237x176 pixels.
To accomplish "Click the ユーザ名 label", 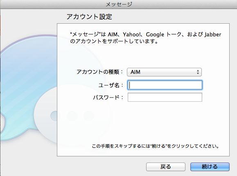I will [x=111, y=85].
